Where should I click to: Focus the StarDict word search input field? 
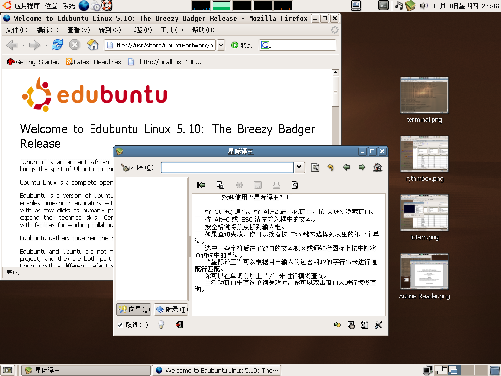tap(227, 167)
